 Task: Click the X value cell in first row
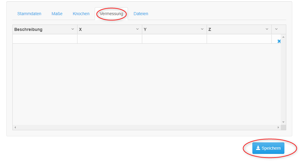pos(110,39)
